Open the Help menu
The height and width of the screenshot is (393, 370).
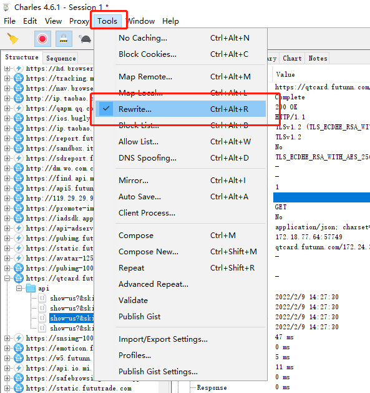point(170,21)
